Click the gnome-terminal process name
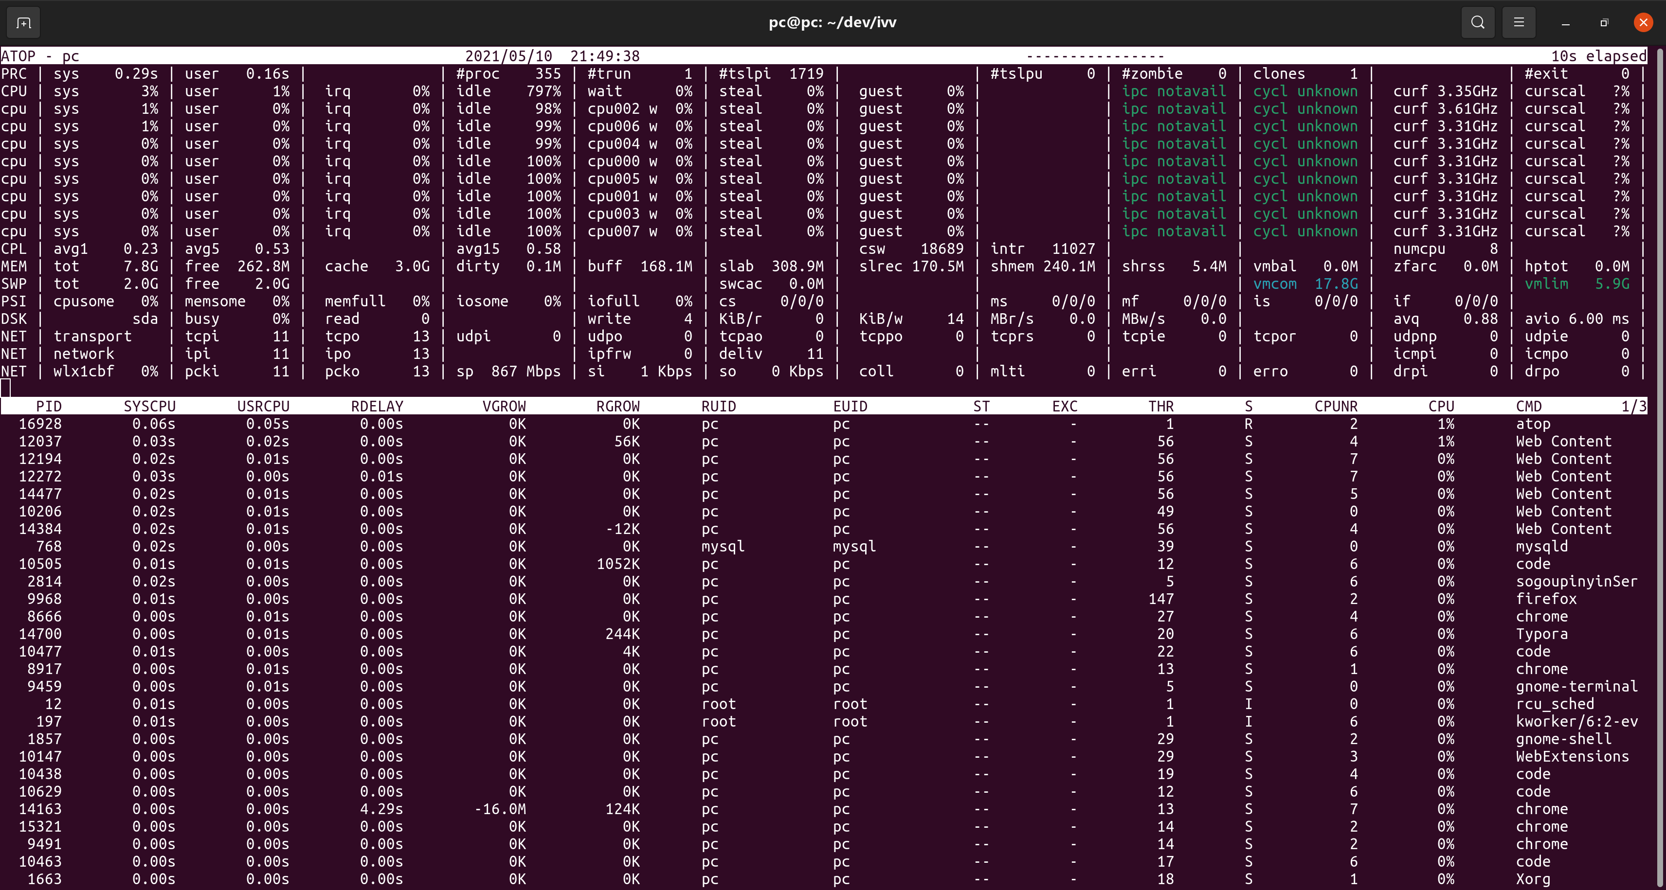Image resolution: width=1666 pixels, height=890 pixels. 1577,686
